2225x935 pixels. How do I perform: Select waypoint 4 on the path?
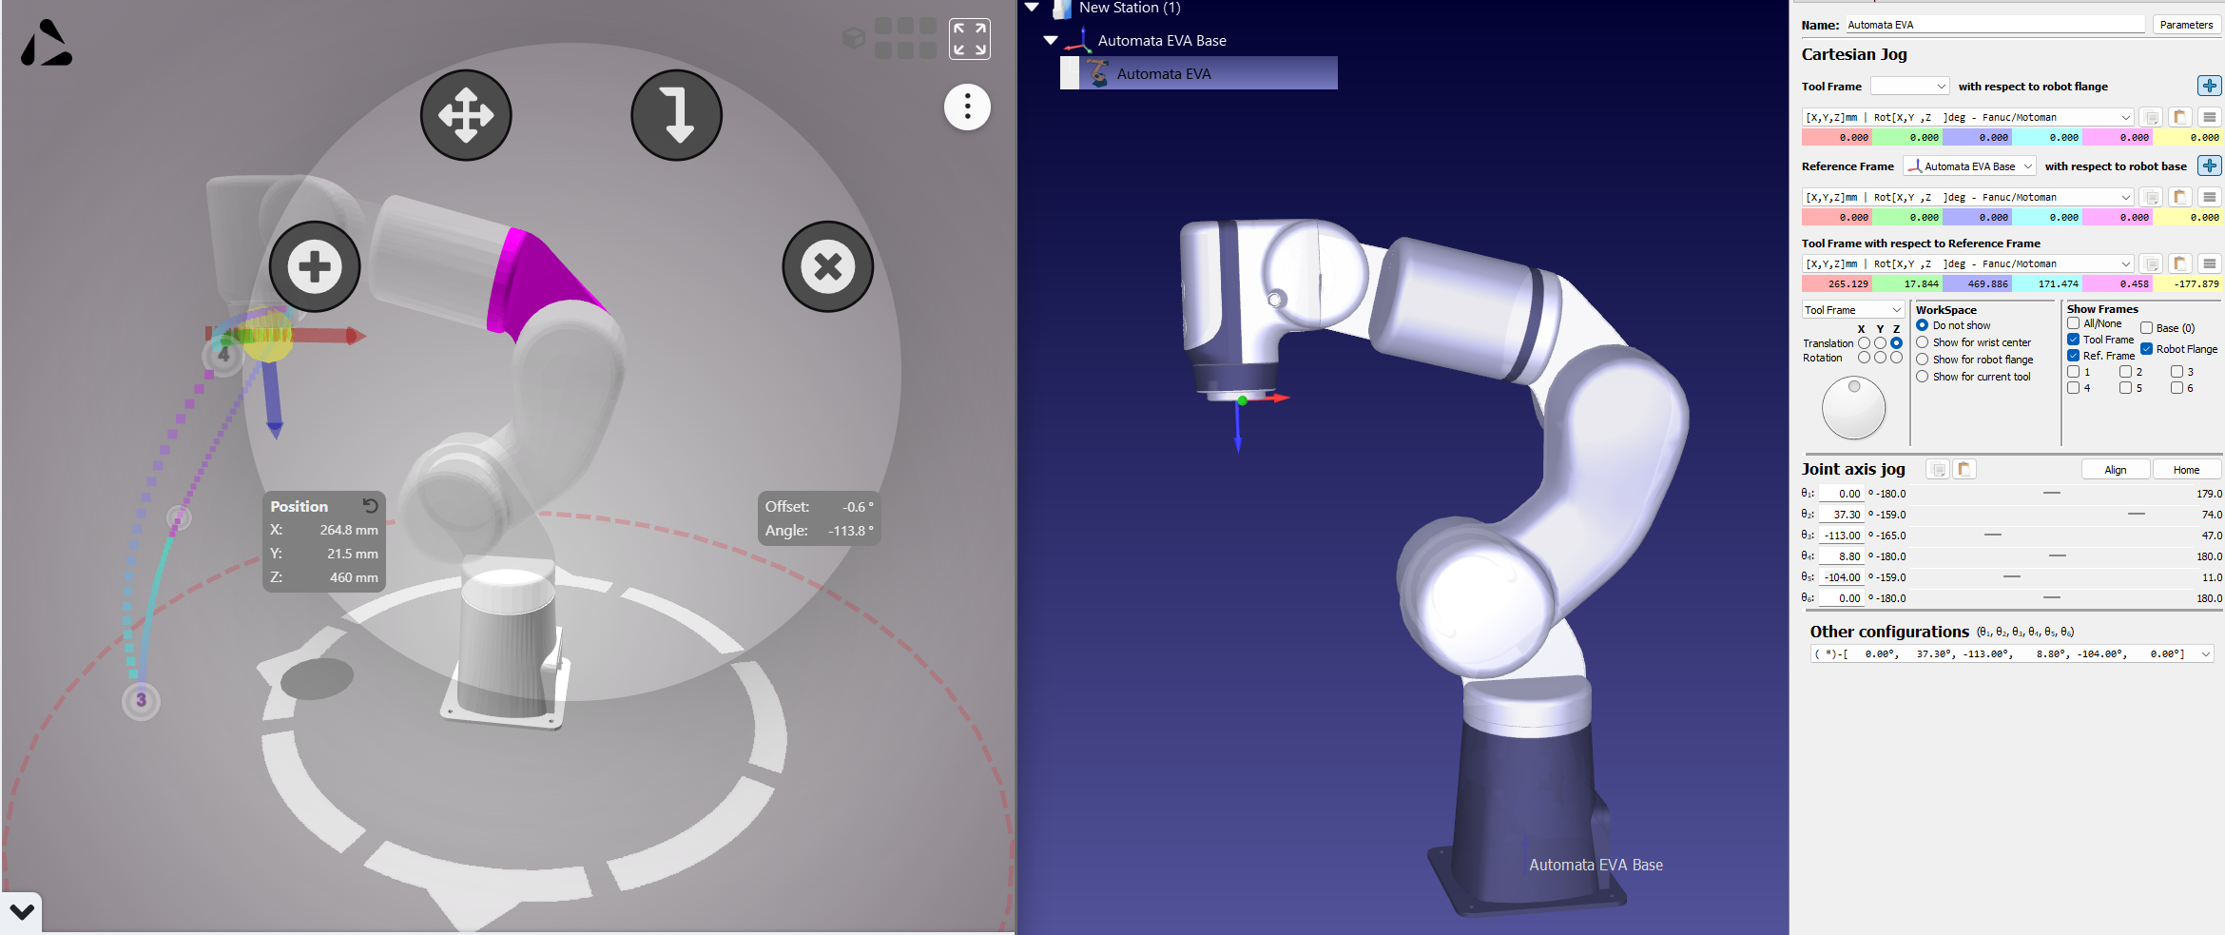click(x=222, y=356)
